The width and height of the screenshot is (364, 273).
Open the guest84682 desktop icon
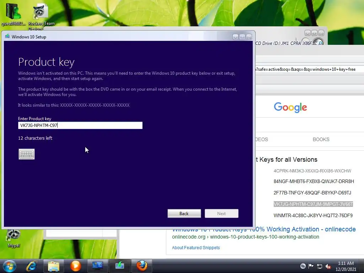click(x=13, y=14)
